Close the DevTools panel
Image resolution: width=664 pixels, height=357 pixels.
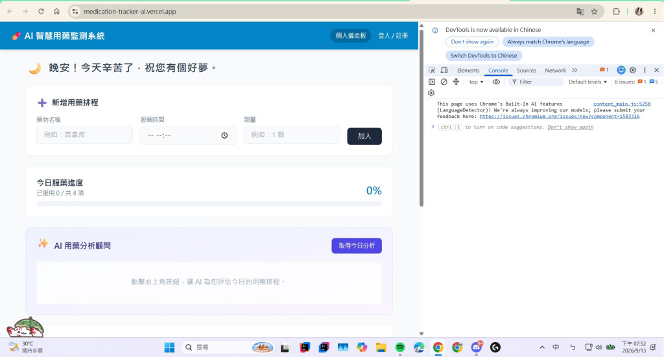(x=656, y=70)
